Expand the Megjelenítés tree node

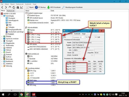pos(2,43)
